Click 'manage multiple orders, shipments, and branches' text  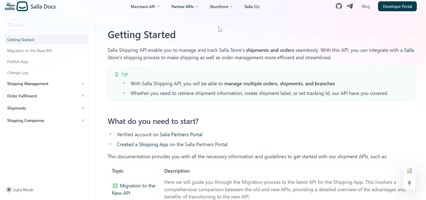click(x=280, y=84)
